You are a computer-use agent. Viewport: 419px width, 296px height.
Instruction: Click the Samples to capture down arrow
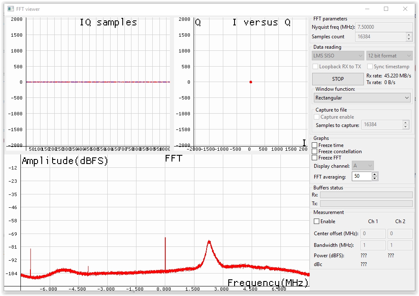click(406, 127)
